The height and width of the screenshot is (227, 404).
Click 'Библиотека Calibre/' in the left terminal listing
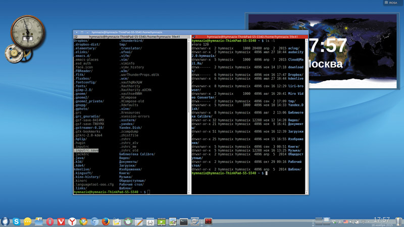(x=137, y=154)
